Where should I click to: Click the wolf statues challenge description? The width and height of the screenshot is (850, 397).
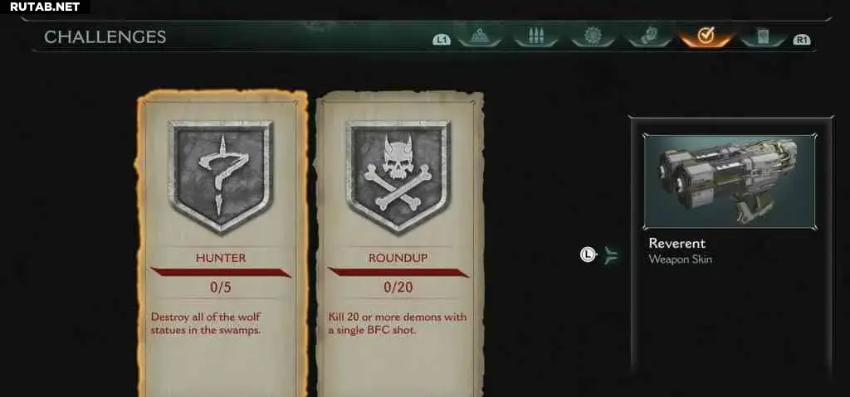tap(206, 322)
